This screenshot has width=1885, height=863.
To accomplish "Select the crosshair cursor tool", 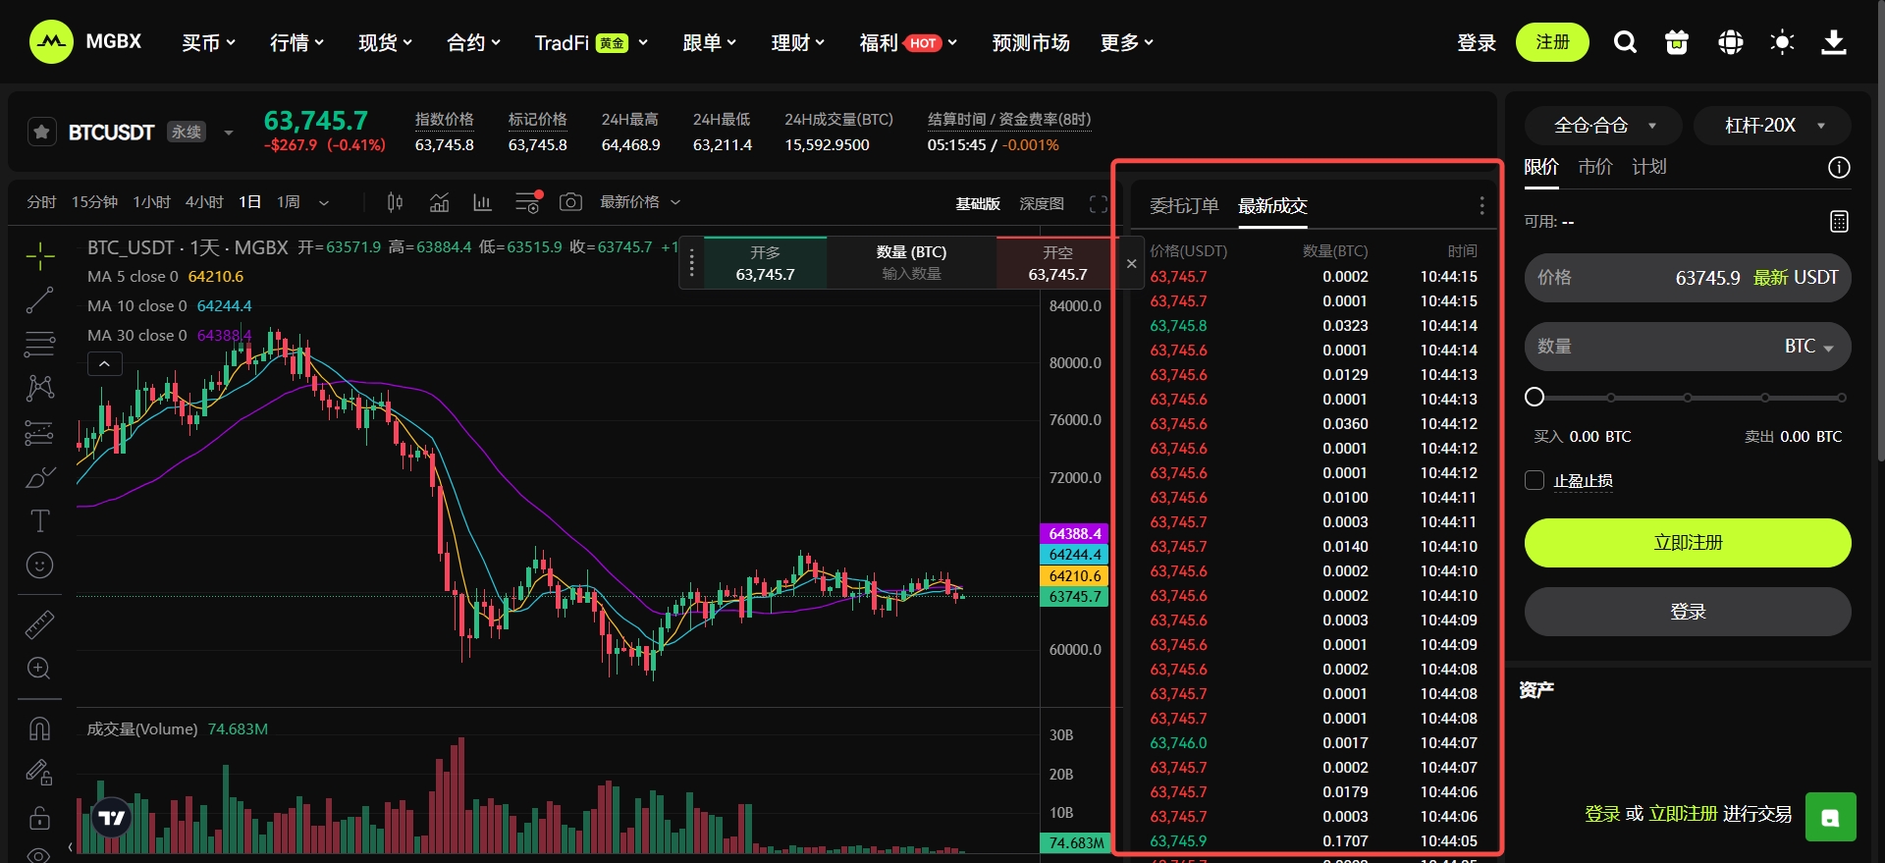I will [39, 256].
